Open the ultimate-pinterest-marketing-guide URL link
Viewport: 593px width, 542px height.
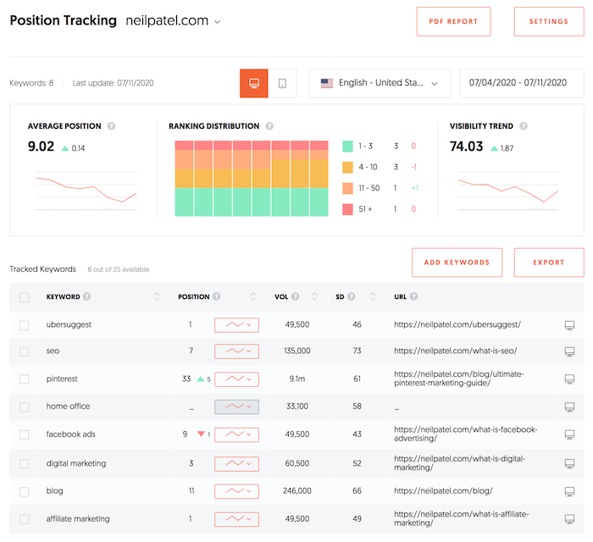pyautogui.click(x=459, y=379)
